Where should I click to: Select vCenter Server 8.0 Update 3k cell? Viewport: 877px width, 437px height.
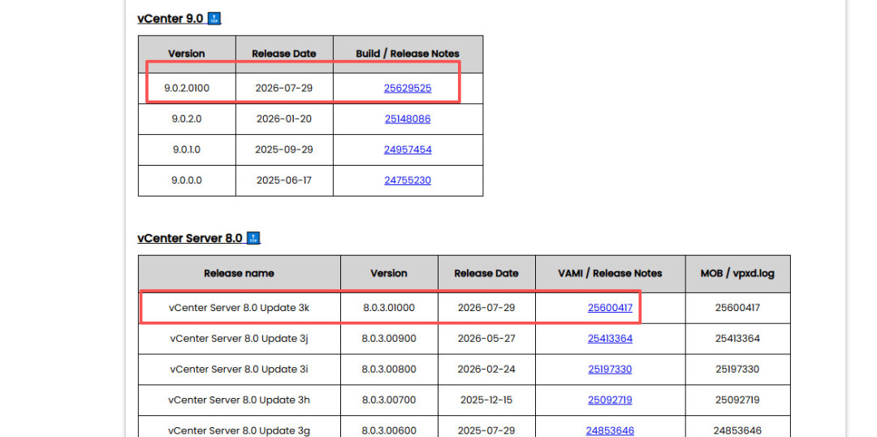tap(239, 307)
